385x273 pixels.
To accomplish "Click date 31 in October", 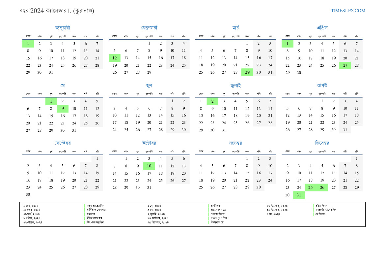I will tap(149, 188).
